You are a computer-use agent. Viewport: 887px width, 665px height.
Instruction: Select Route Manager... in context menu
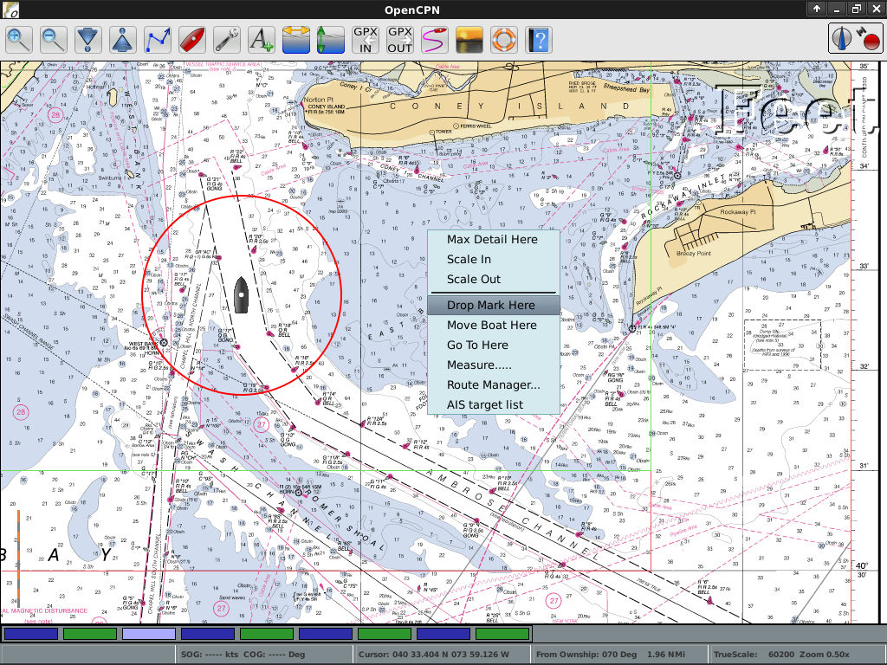click(x=493, y=385)
